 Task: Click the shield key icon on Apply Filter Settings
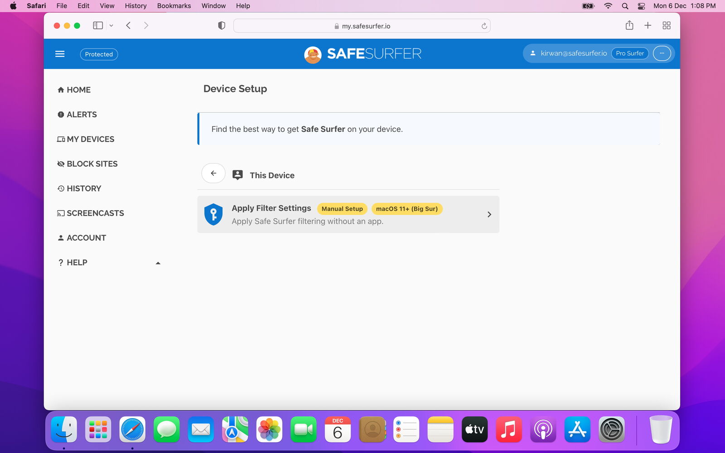[213, 214]
